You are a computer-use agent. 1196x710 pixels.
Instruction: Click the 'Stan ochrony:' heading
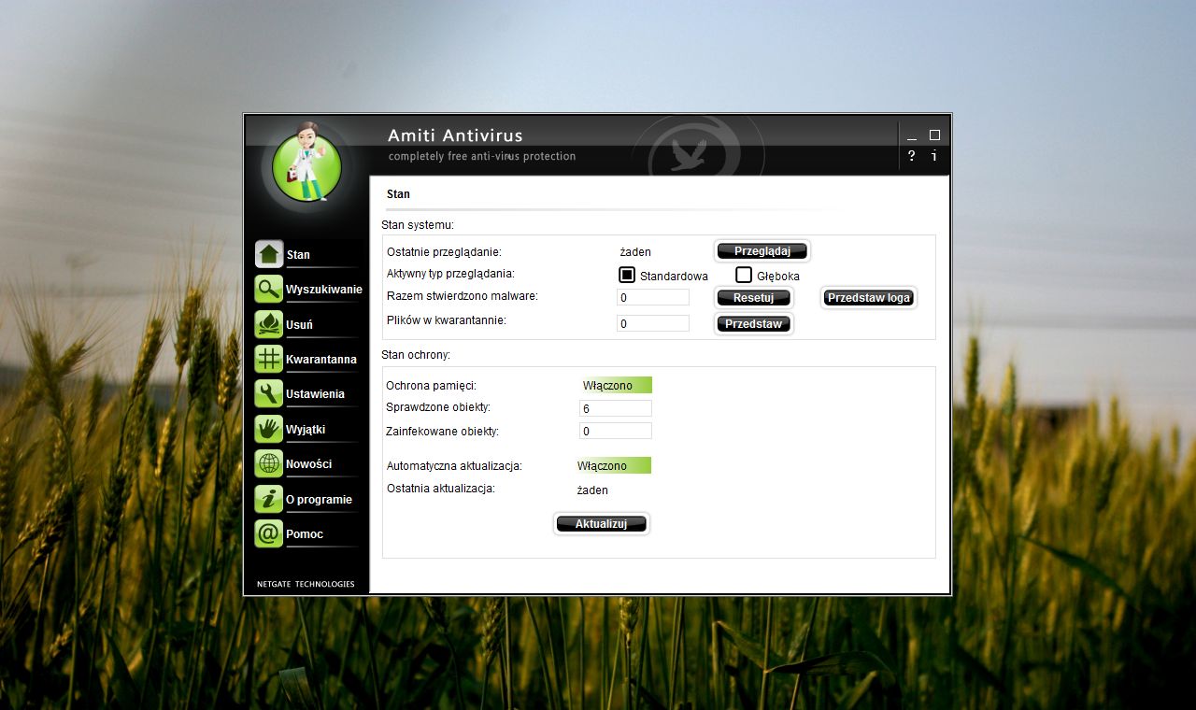(x=416, y=355)
